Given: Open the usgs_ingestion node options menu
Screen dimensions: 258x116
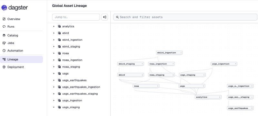Looking at the screenshot, I should point(235,64).
